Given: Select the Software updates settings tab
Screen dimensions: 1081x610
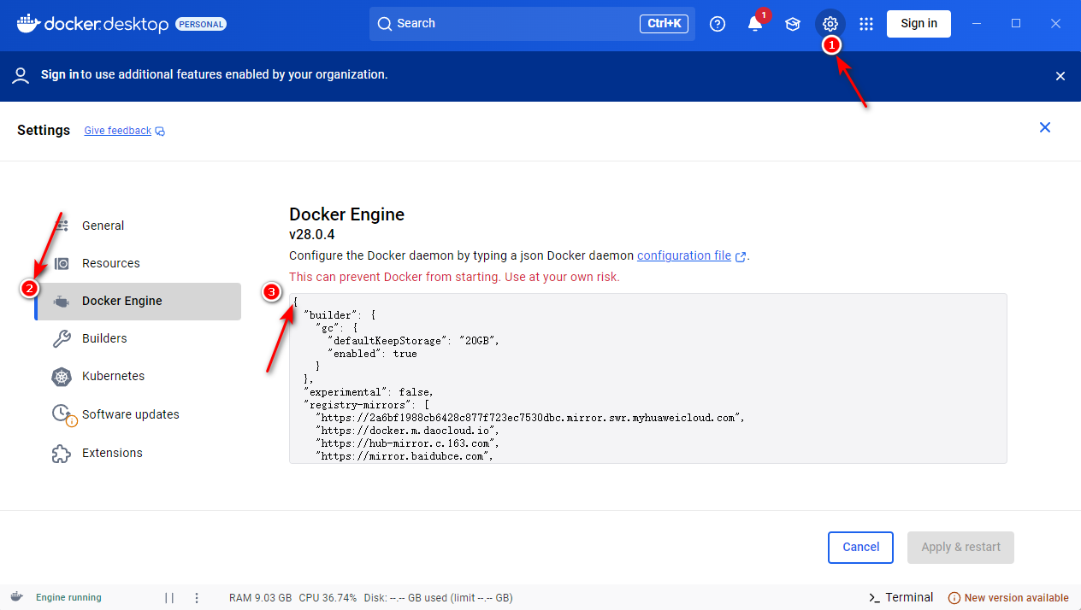Looking at the screenshot, I should 138,414.
